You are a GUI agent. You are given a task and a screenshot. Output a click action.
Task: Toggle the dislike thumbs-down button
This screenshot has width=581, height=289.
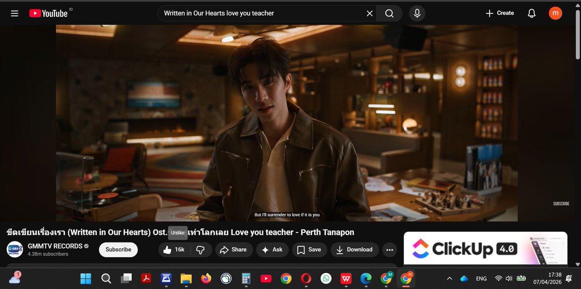click(200, 249)
